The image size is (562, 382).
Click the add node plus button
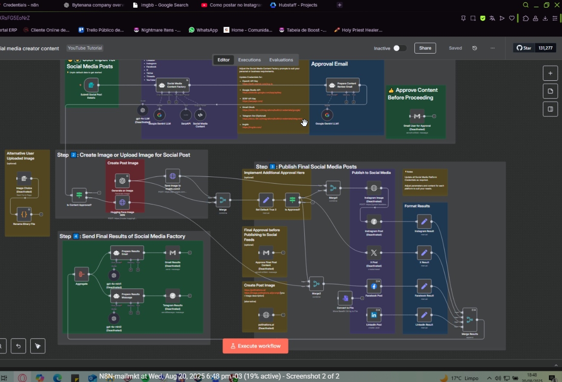tap(550, 73)
